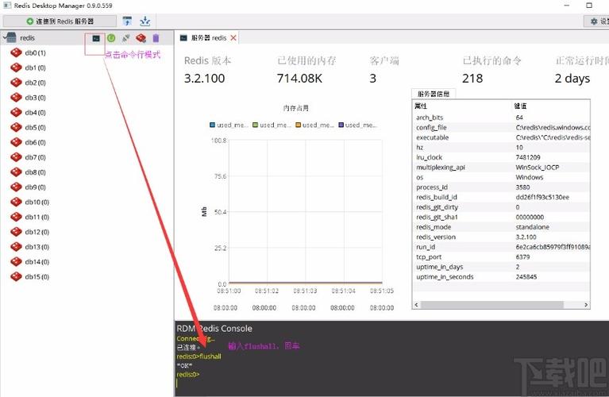
Task: Click the 键值 column header
Action: 520,106
